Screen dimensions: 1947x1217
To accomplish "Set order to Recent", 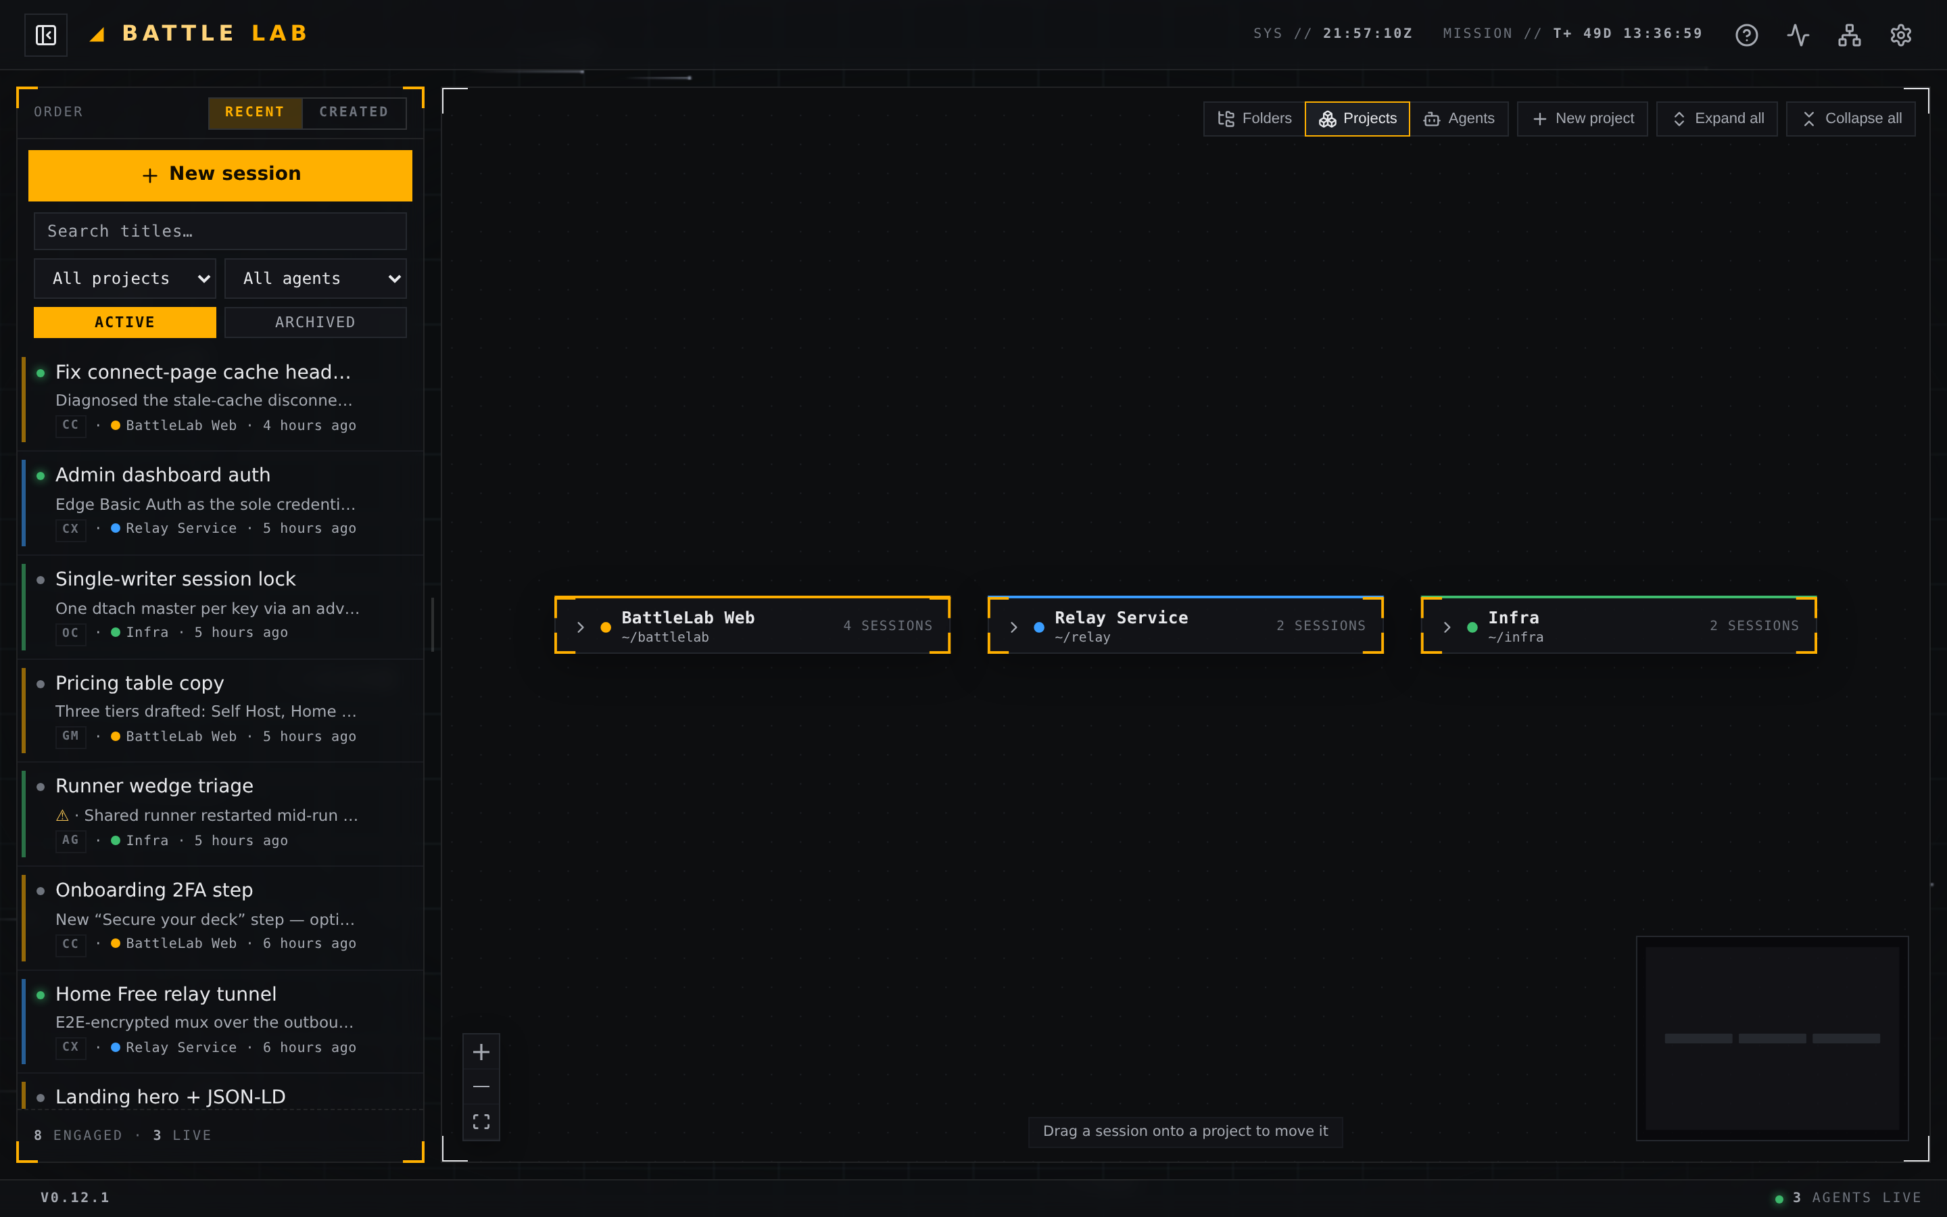I will [x=255, y=112].
